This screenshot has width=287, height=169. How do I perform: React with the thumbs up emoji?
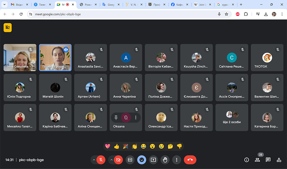[x=117, y=146]
